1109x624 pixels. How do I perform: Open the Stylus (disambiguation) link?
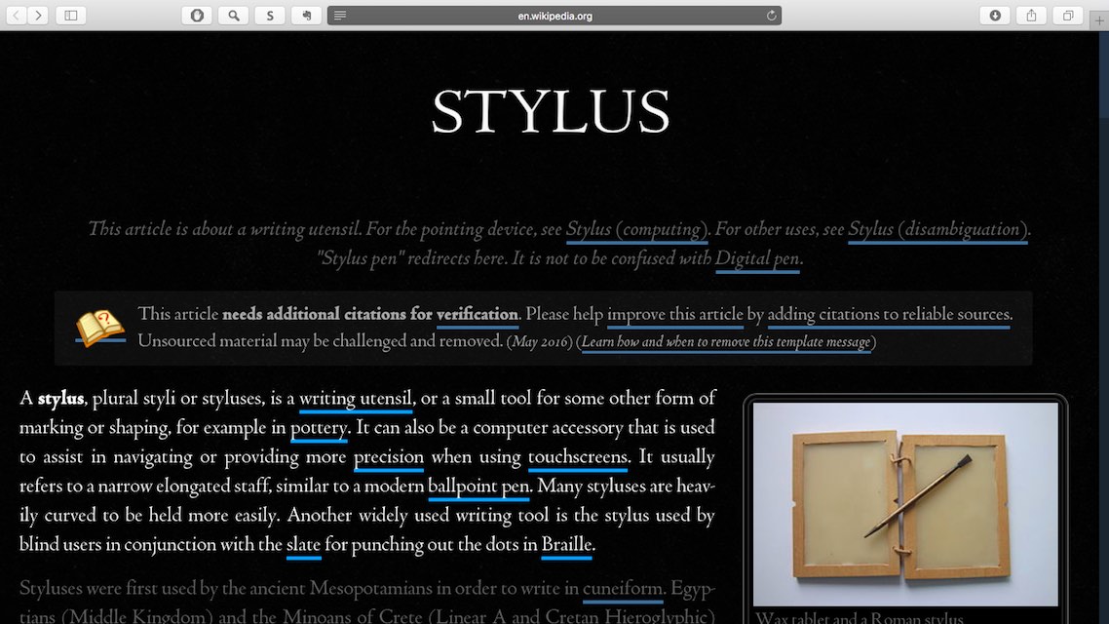[x=937, y=229]
